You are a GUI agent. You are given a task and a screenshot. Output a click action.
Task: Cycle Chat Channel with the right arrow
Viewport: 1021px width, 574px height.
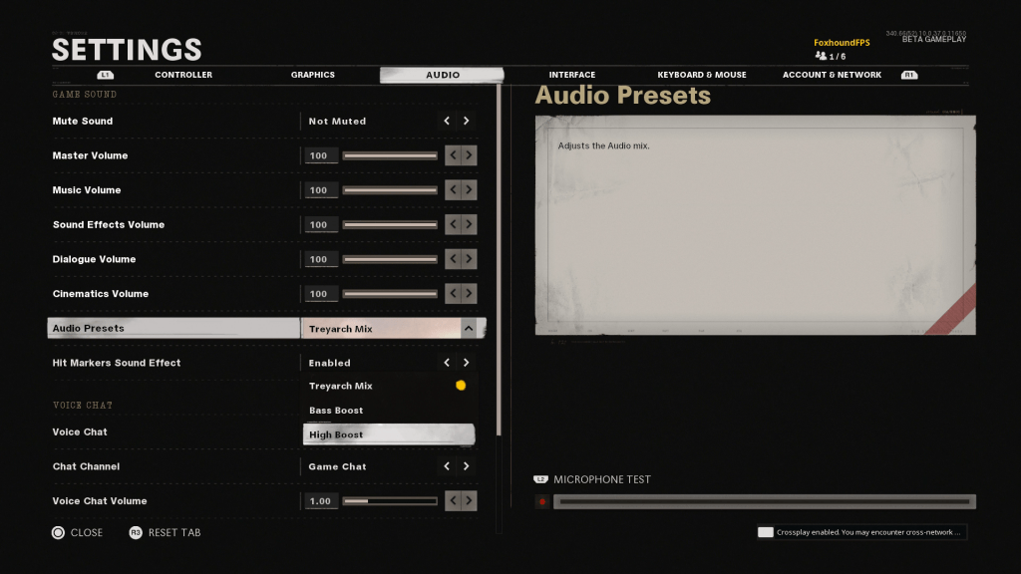pos(466,465)
